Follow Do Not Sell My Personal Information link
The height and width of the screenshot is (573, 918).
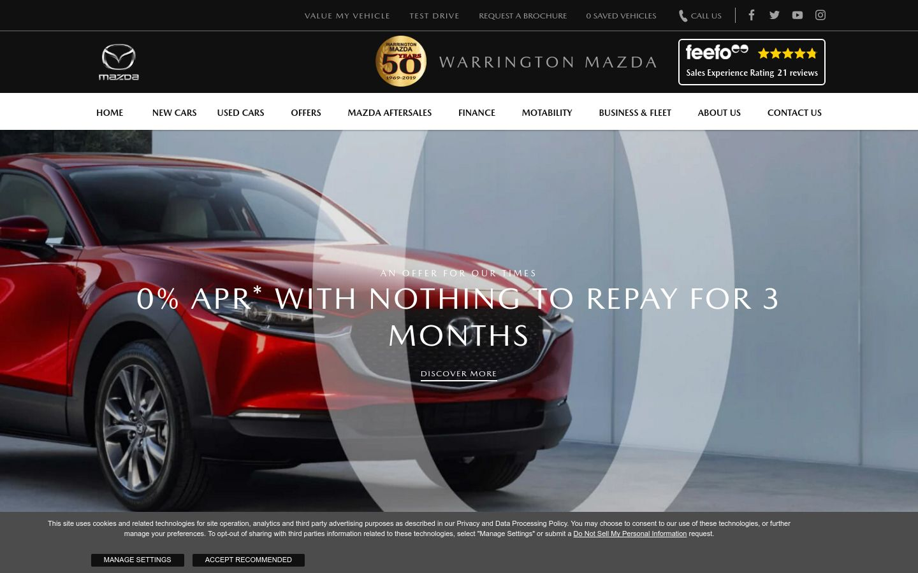tap(630, 534)
